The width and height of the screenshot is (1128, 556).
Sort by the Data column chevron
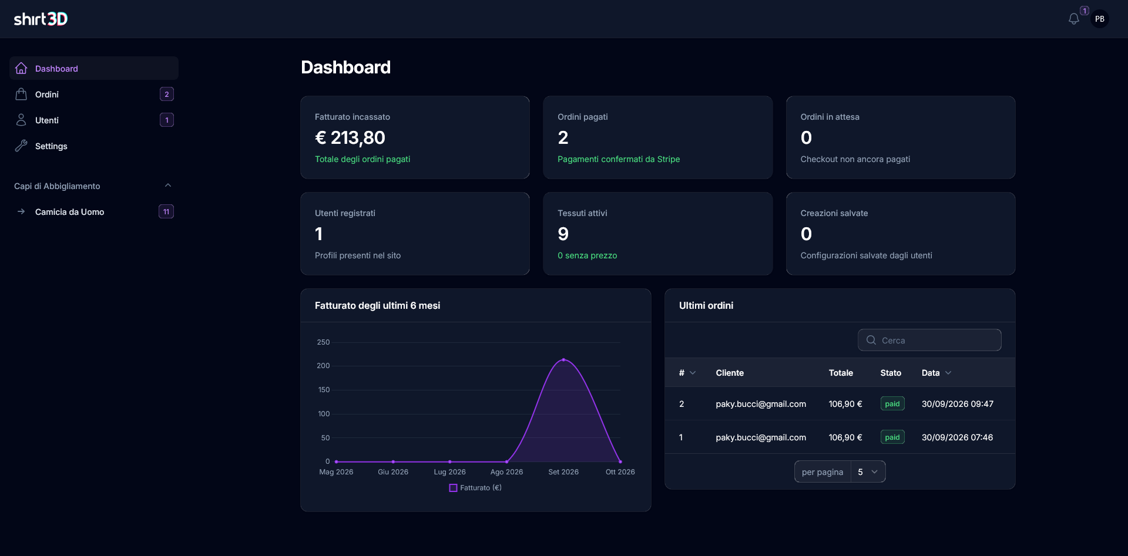click(x=948, y=373)
